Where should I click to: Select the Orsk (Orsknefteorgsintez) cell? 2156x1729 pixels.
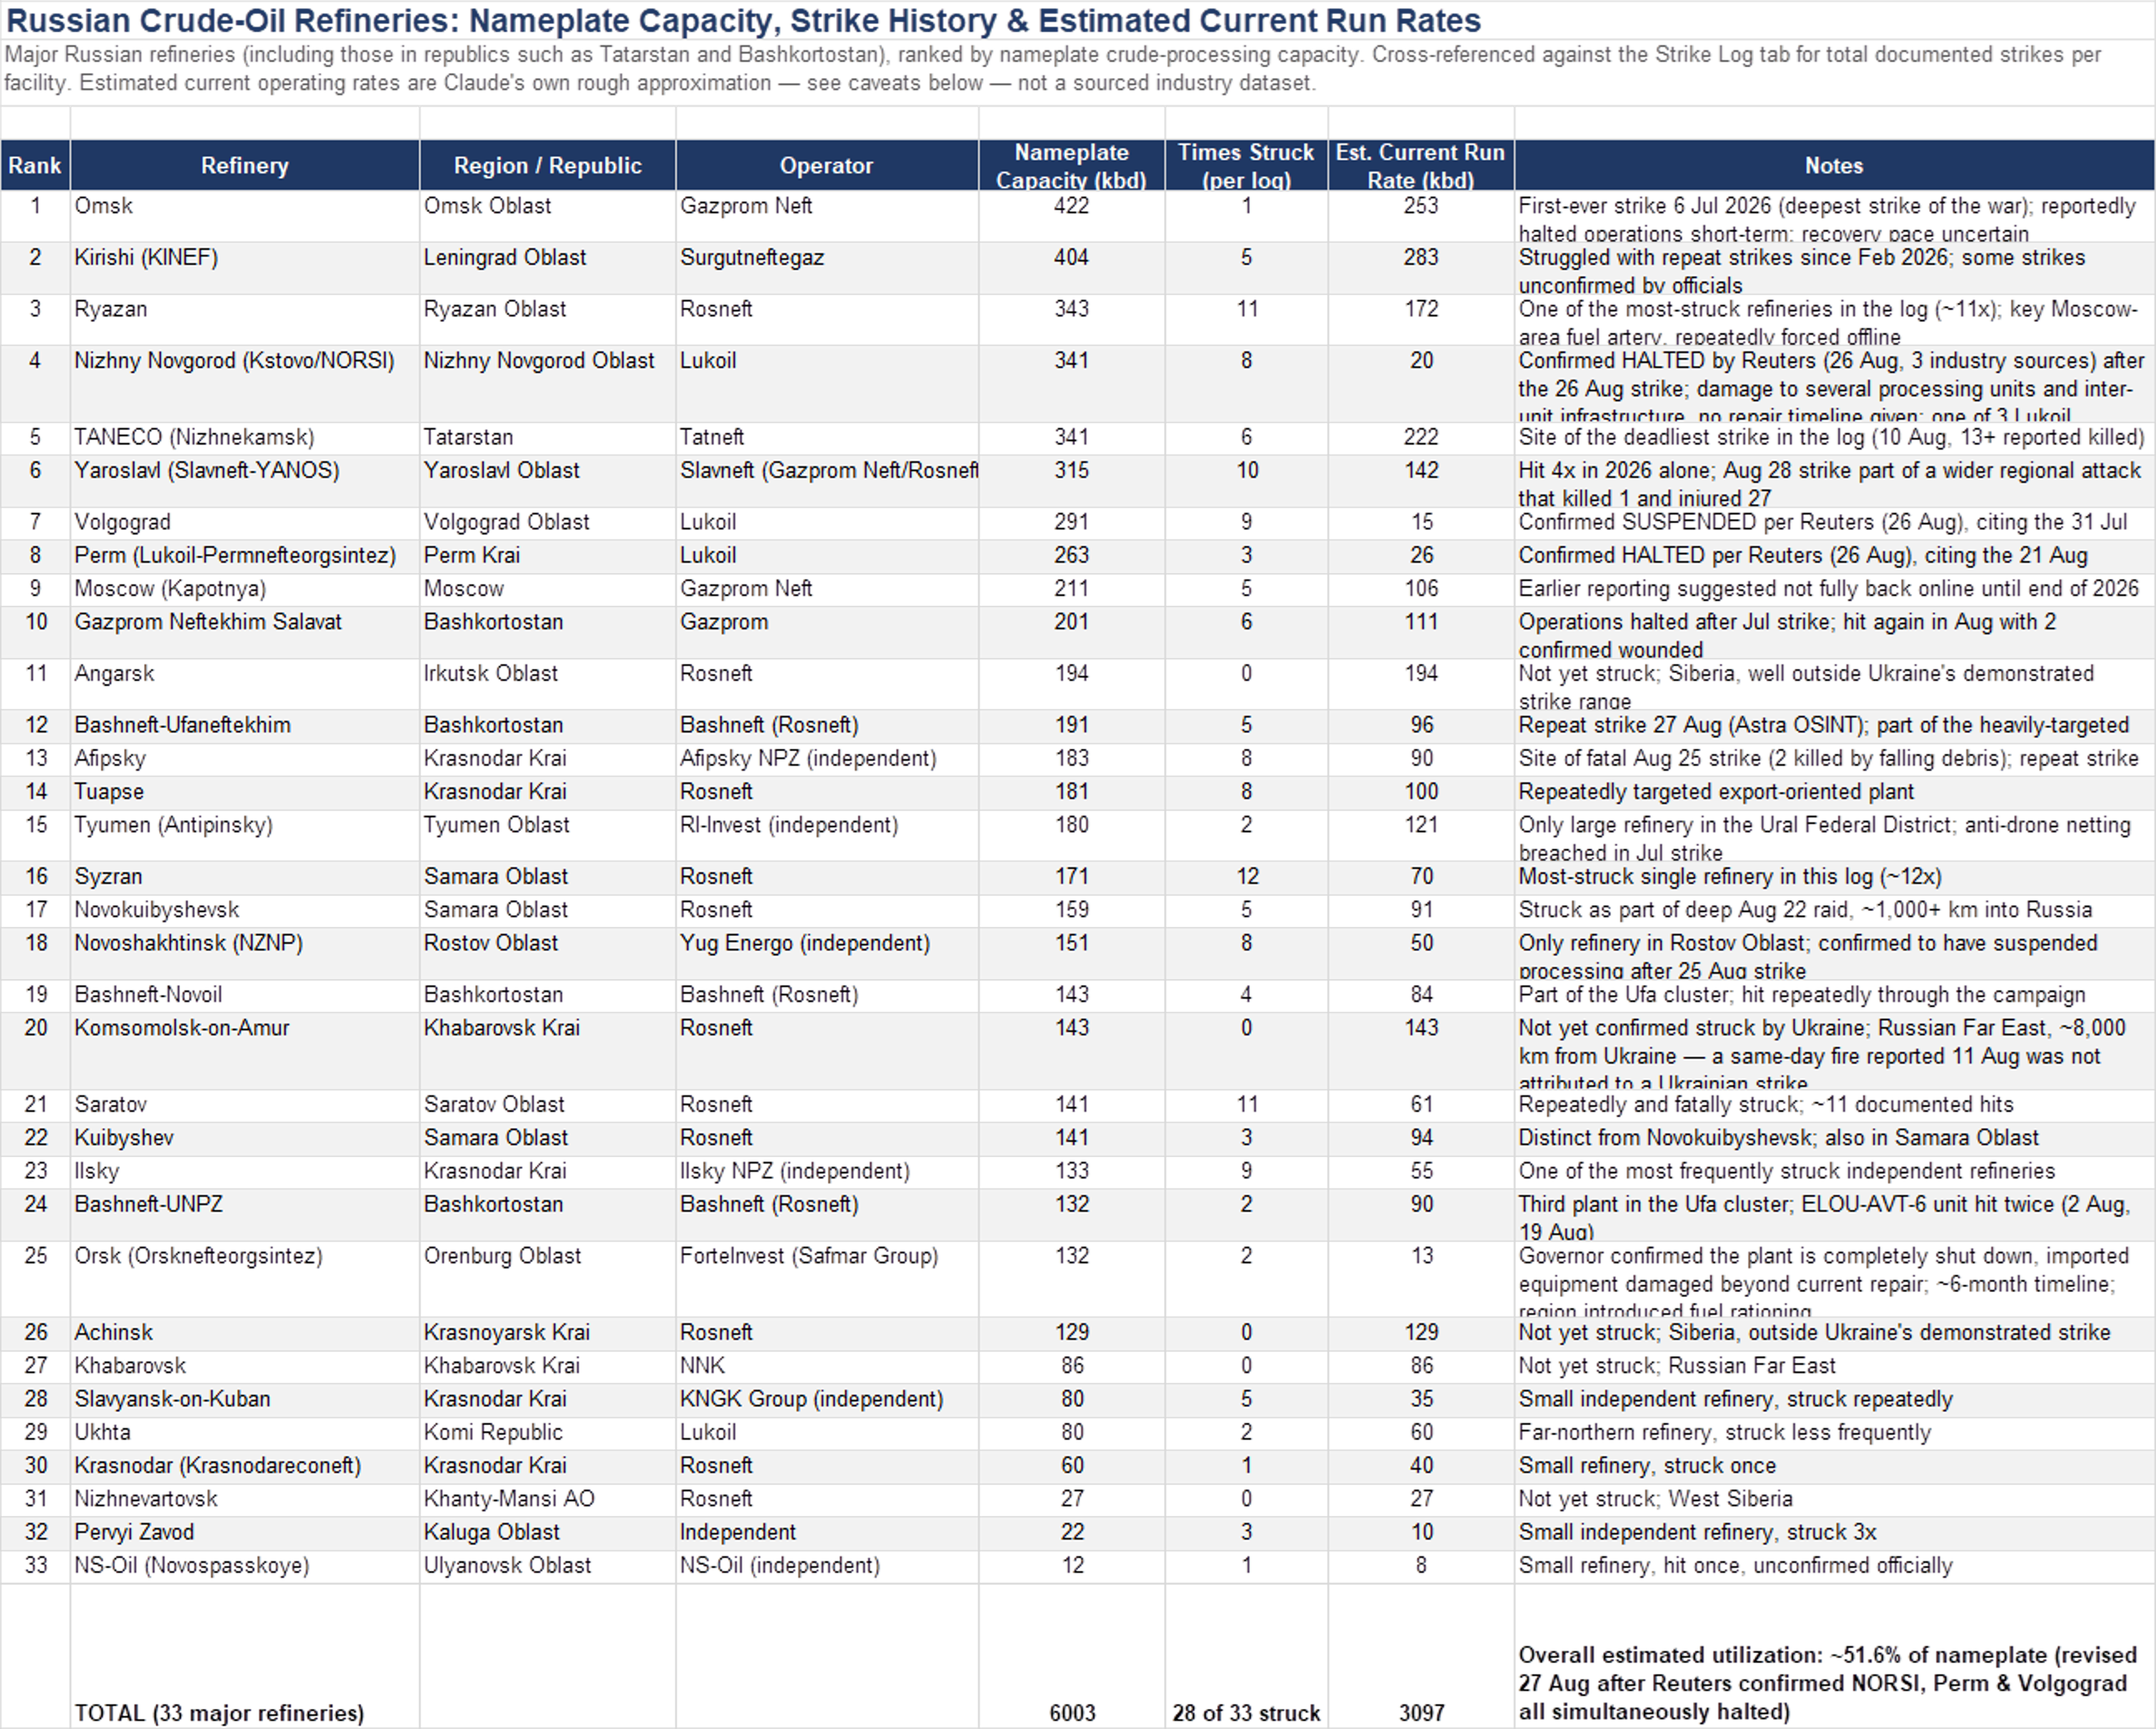[245, 1279]
